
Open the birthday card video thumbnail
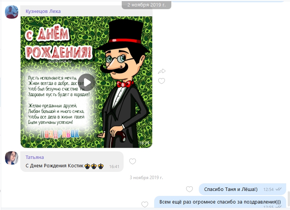(x=86, y=82)
